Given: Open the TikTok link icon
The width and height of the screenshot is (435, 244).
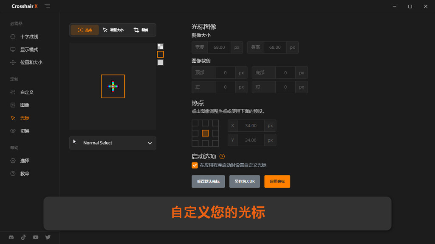Looking at the screenshot, I should (23, 237).
